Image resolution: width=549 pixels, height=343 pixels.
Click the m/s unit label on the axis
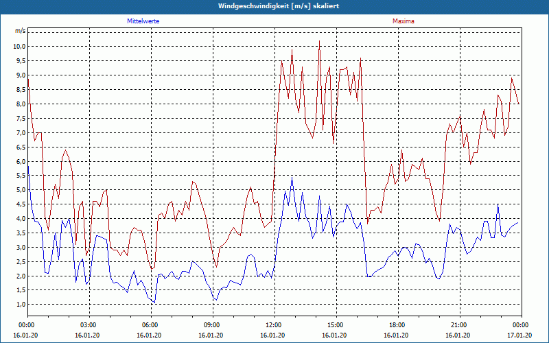coord(21,31)
